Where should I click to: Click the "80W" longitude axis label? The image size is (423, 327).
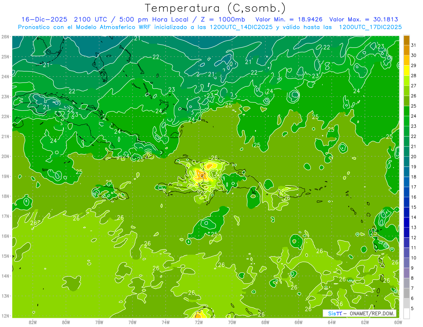[x=66, y=322]
